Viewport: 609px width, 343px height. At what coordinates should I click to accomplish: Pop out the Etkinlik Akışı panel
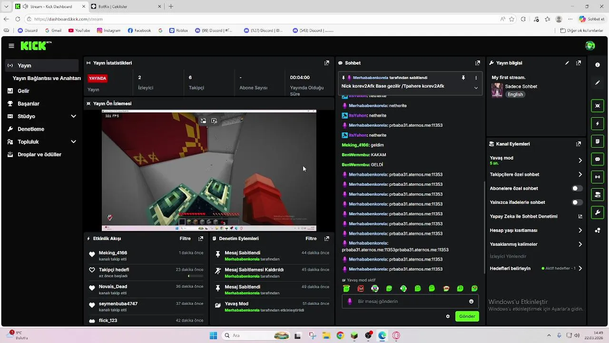point(201,239)
